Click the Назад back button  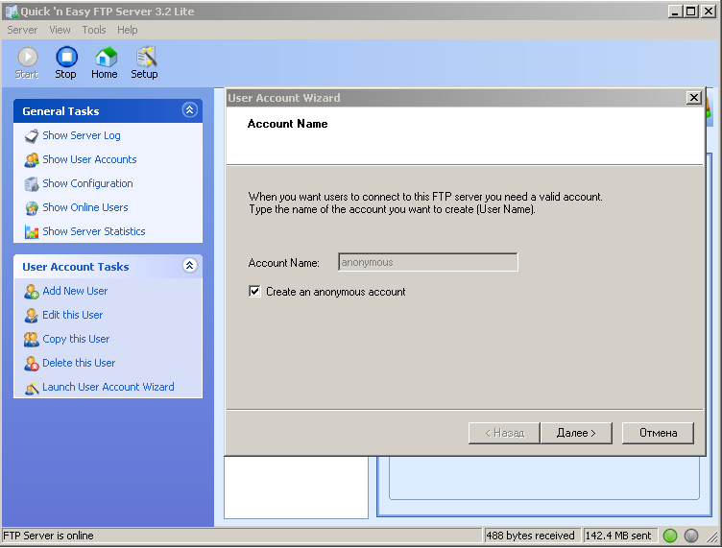pyautogui.click(x=504, y=433)
